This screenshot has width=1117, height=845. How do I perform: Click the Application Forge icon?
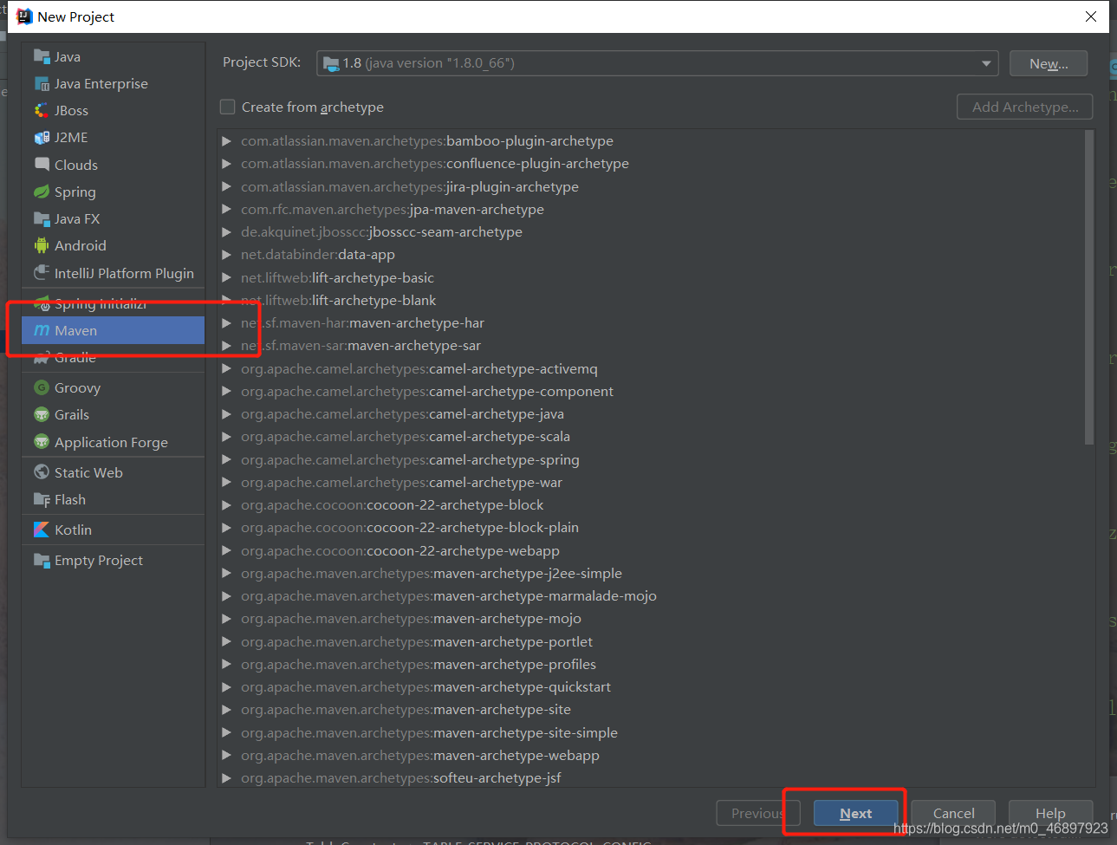[x=42, y=442]
